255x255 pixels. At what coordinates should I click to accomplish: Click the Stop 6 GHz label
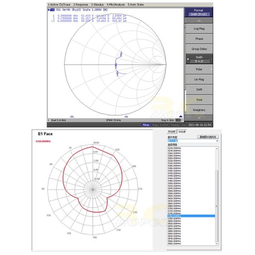(x=167, y=120)
